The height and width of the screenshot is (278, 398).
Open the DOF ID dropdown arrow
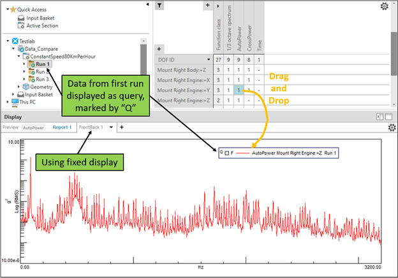[x=207, y=59]
